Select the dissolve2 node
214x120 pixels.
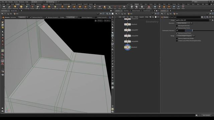(127, 24)
